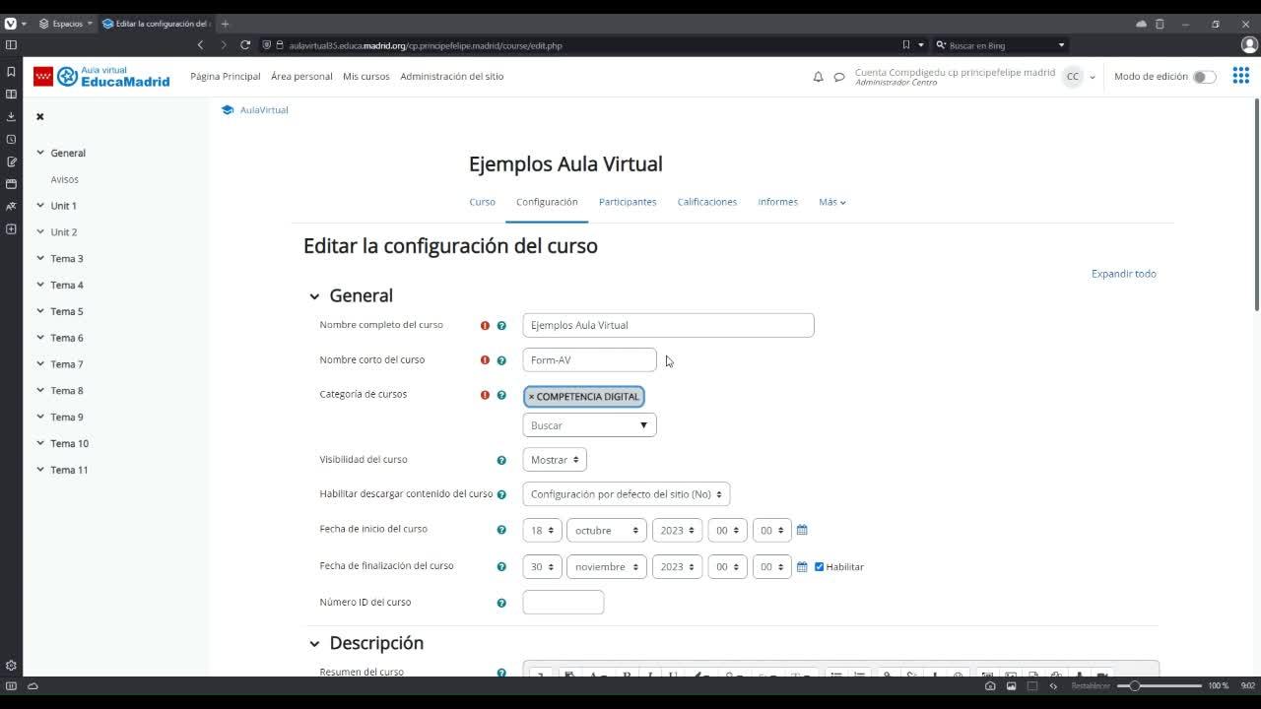This screenshot has height=709, width=1261.
Task: Click the Expandir todo link
Action: [1124, 274]
